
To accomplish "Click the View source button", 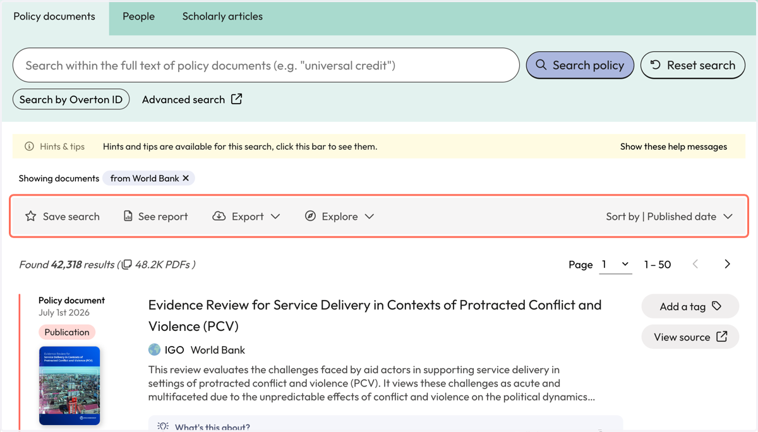I will point(690,337).
